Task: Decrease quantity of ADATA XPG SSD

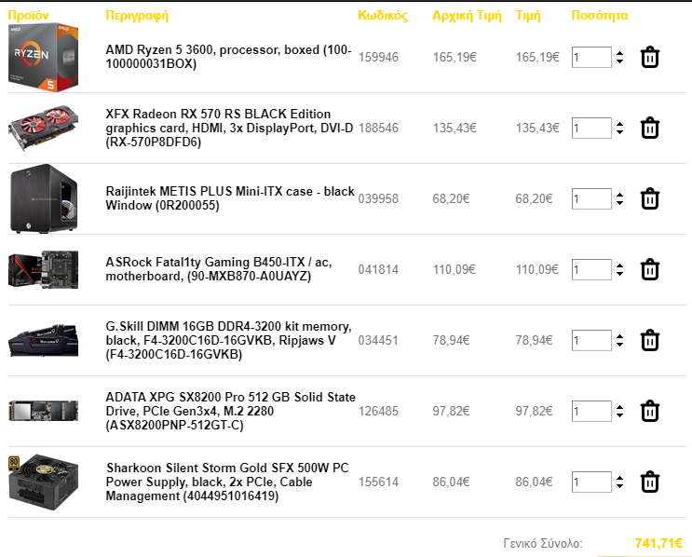Action: pyautogui.click(x=620, y=414)
